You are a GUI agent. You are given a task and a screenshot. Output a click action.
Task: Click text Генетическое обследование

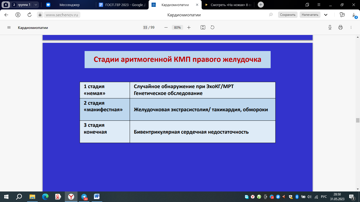168,93
